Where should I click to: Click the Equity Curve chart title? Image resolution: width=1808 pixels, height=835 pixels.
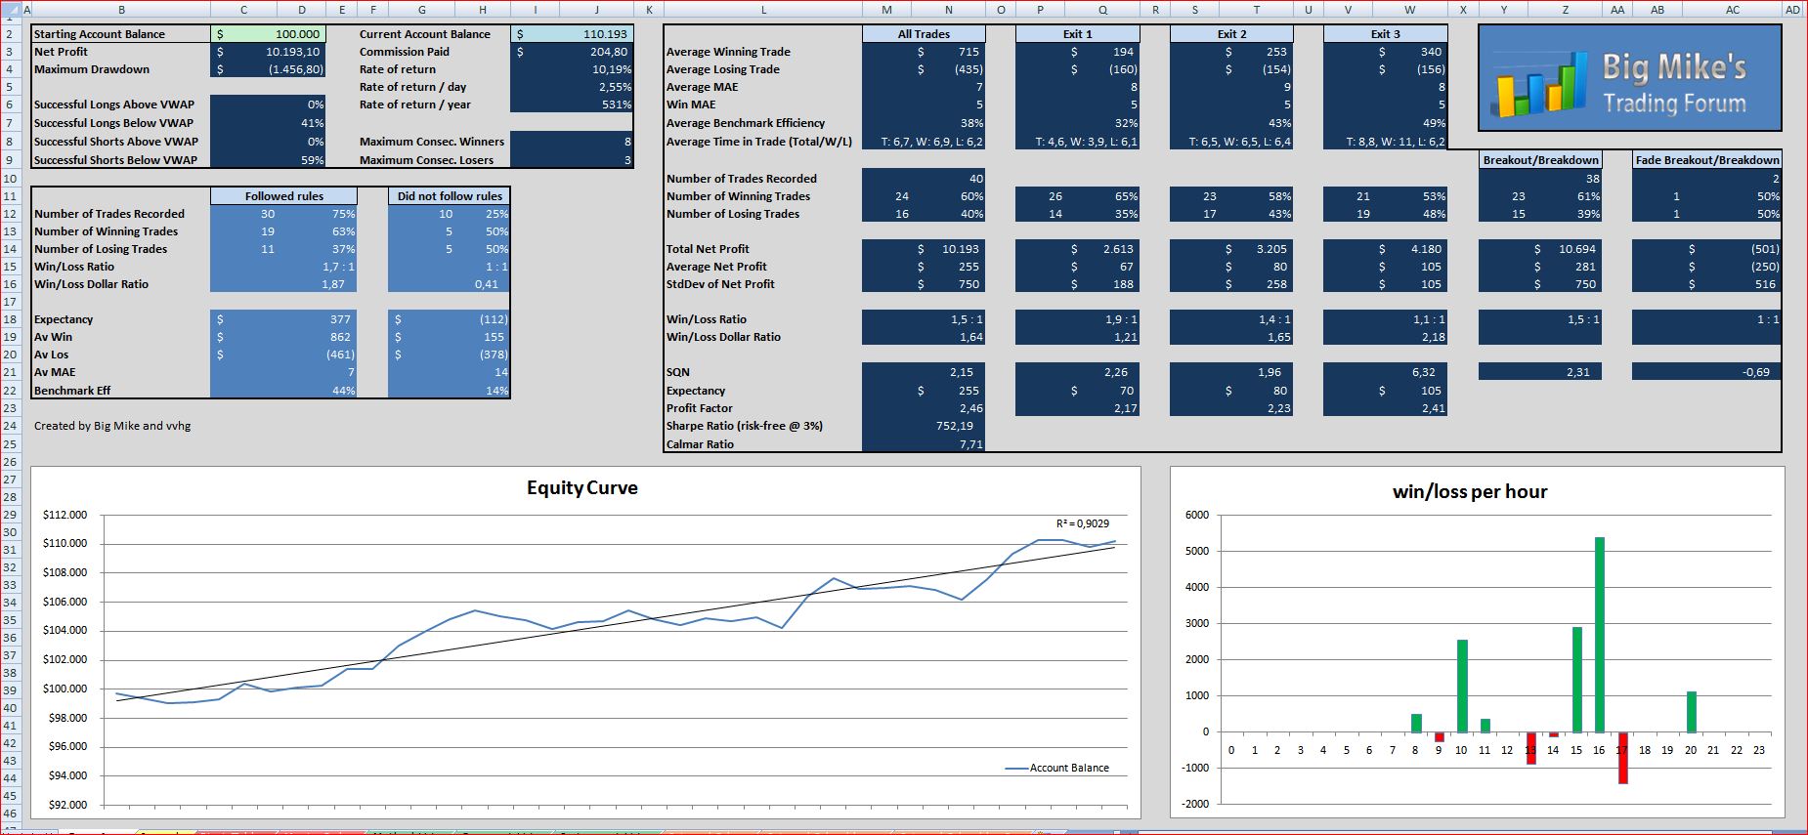pos(582,487)
